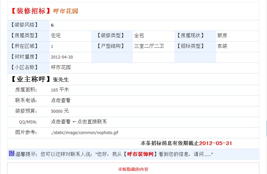
Task: Click the 【小区名称】 label
Action: pos(24,67)
